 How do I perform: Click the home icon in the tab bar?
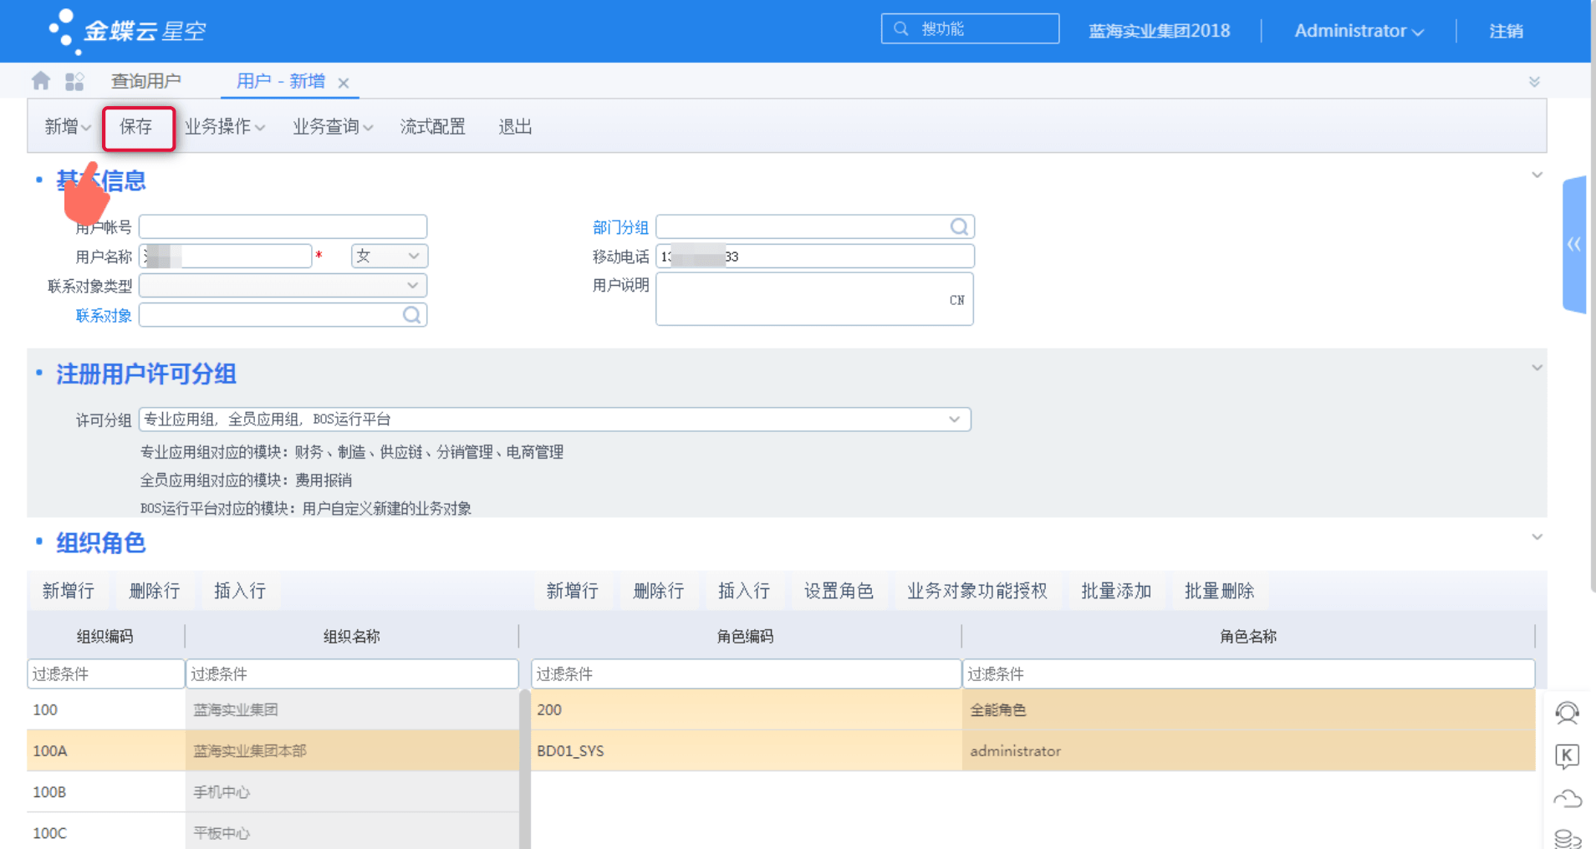(x=39, y=80)
